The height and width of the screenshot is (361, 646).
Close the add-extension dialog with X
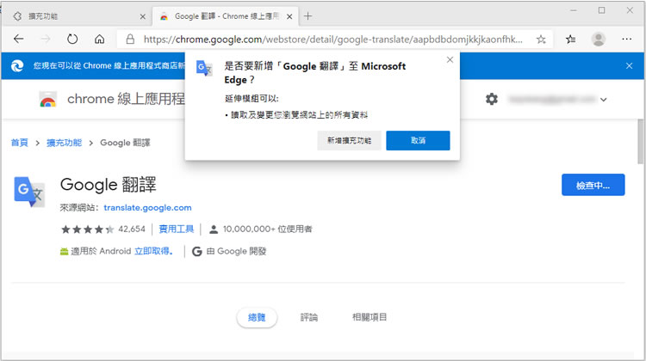point(450,59)
